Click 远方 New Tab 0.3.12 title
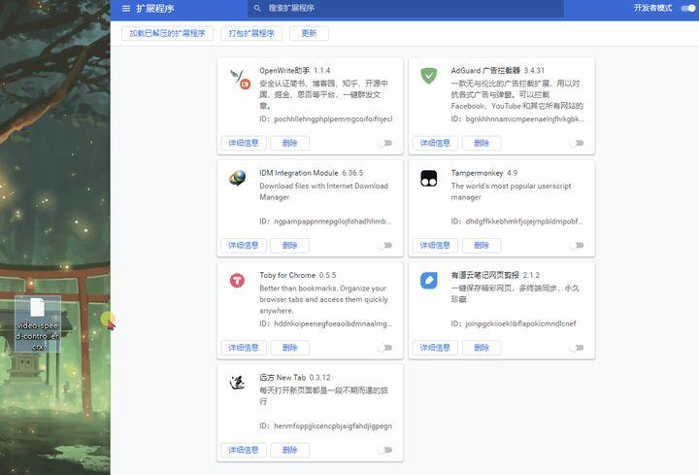This screenshot has height=475, width=699. coord(295,377)
